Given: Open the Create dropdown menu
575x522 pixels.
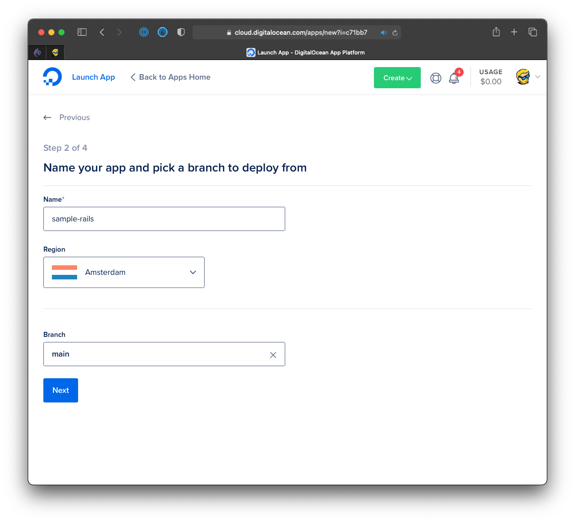Looking at the screenshot, I should point(397,78).
